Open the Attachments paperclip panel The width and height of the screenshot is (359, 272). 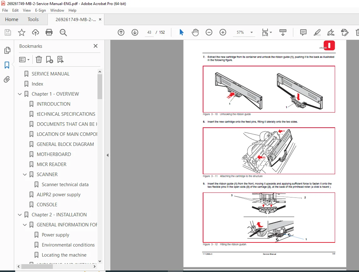tap(7, 80)
